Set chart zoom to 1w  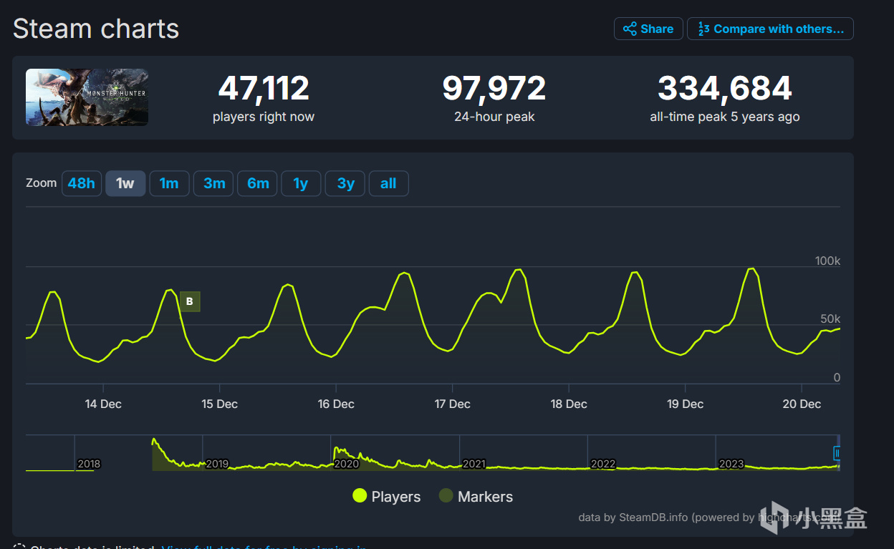pos(125,183)
